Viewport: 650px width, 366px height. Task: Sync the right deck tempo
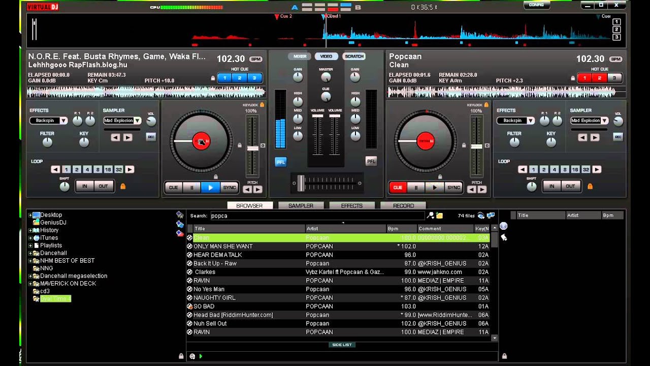click(x=453, y=188)
